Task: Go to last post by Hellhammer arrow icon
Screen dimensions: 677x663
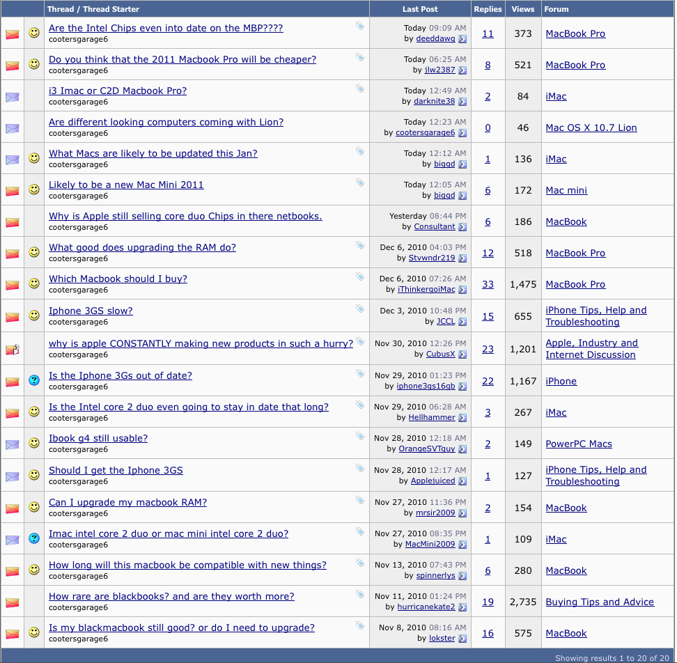Action: coord(462,418)
